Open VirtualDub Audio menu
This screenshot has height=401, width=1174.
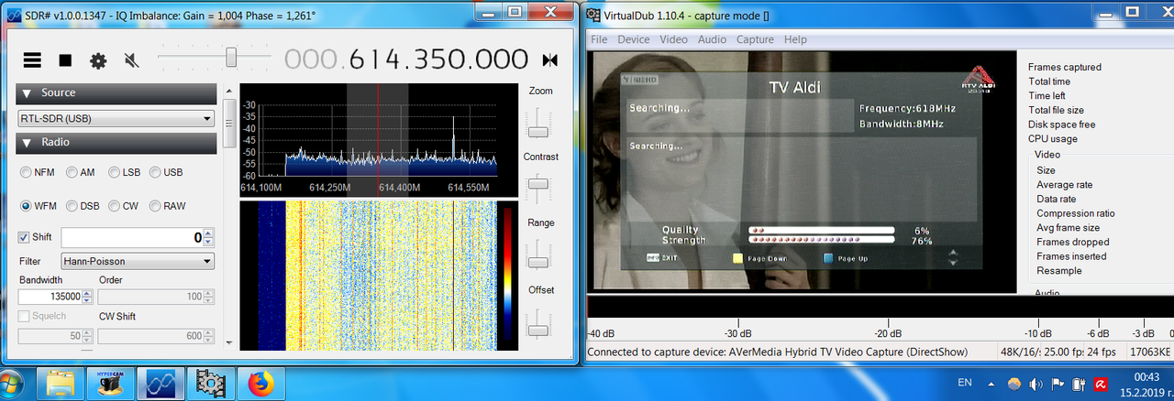(x=712, y=39)
